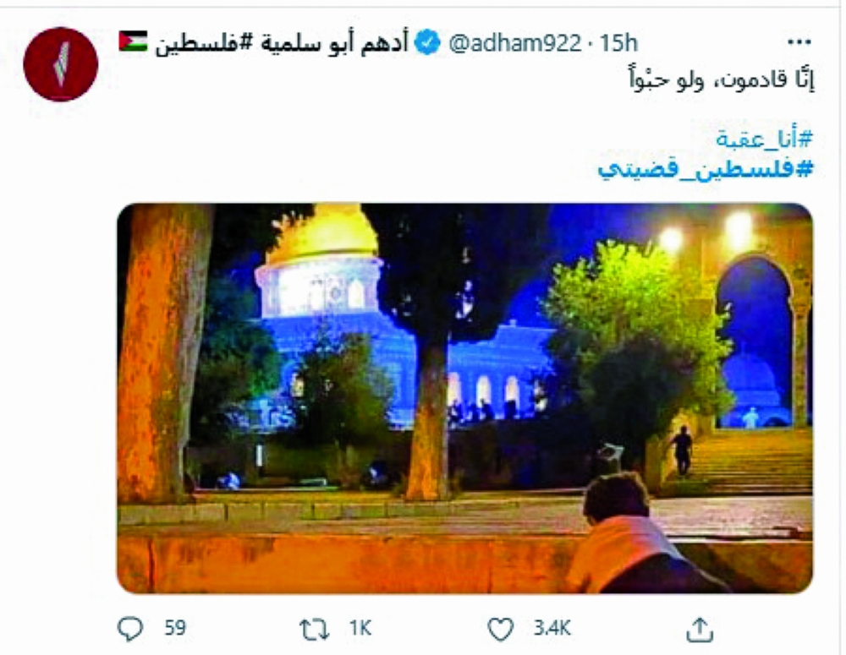Click the 3.4K likes count
846x655 pixels.
tap(552, 628)
